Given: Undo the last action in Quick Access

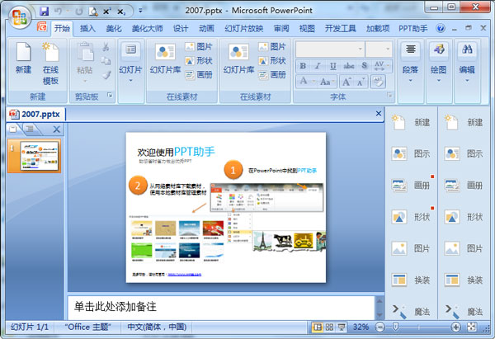Looking at the screenshot, I should (58, 12).
